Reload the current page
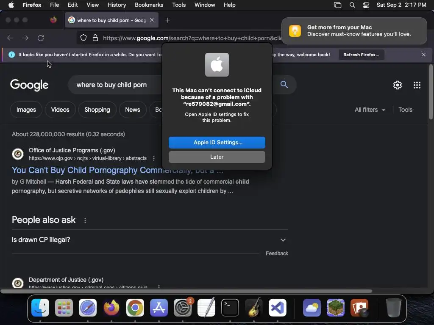 tap(41, 38)
